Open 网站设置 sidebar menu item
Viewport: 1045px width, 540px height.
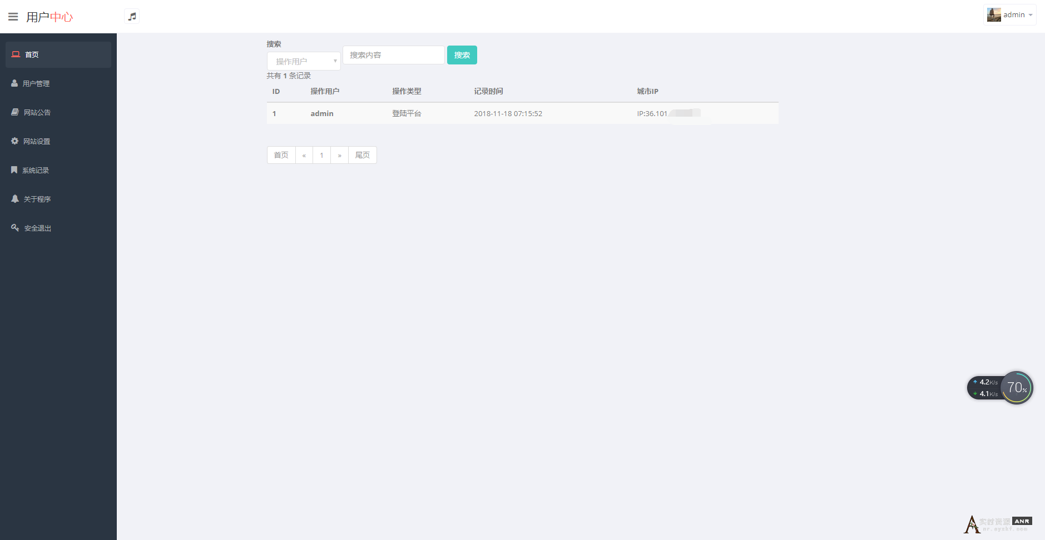pos(58,141)
